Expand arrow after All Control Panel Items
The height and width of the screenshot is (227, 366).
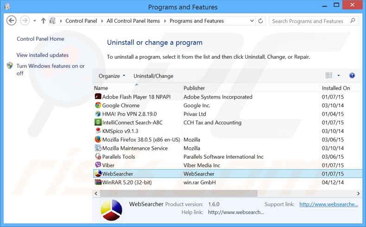pos(165,21)
